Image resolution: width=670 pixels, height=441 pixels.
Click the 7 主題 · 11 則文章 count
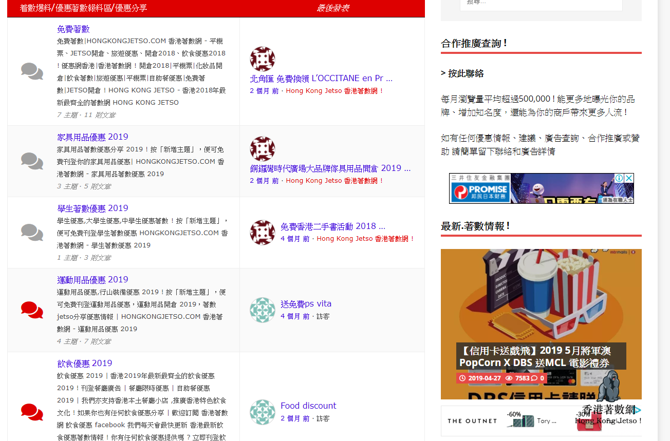coord(86,114)
